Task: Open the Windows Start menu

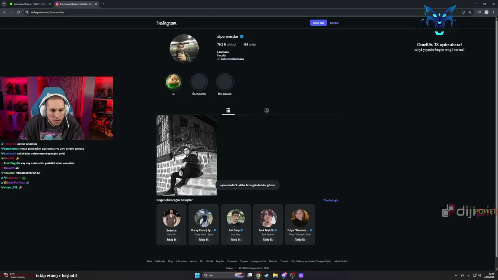Action: click(197, 275)
